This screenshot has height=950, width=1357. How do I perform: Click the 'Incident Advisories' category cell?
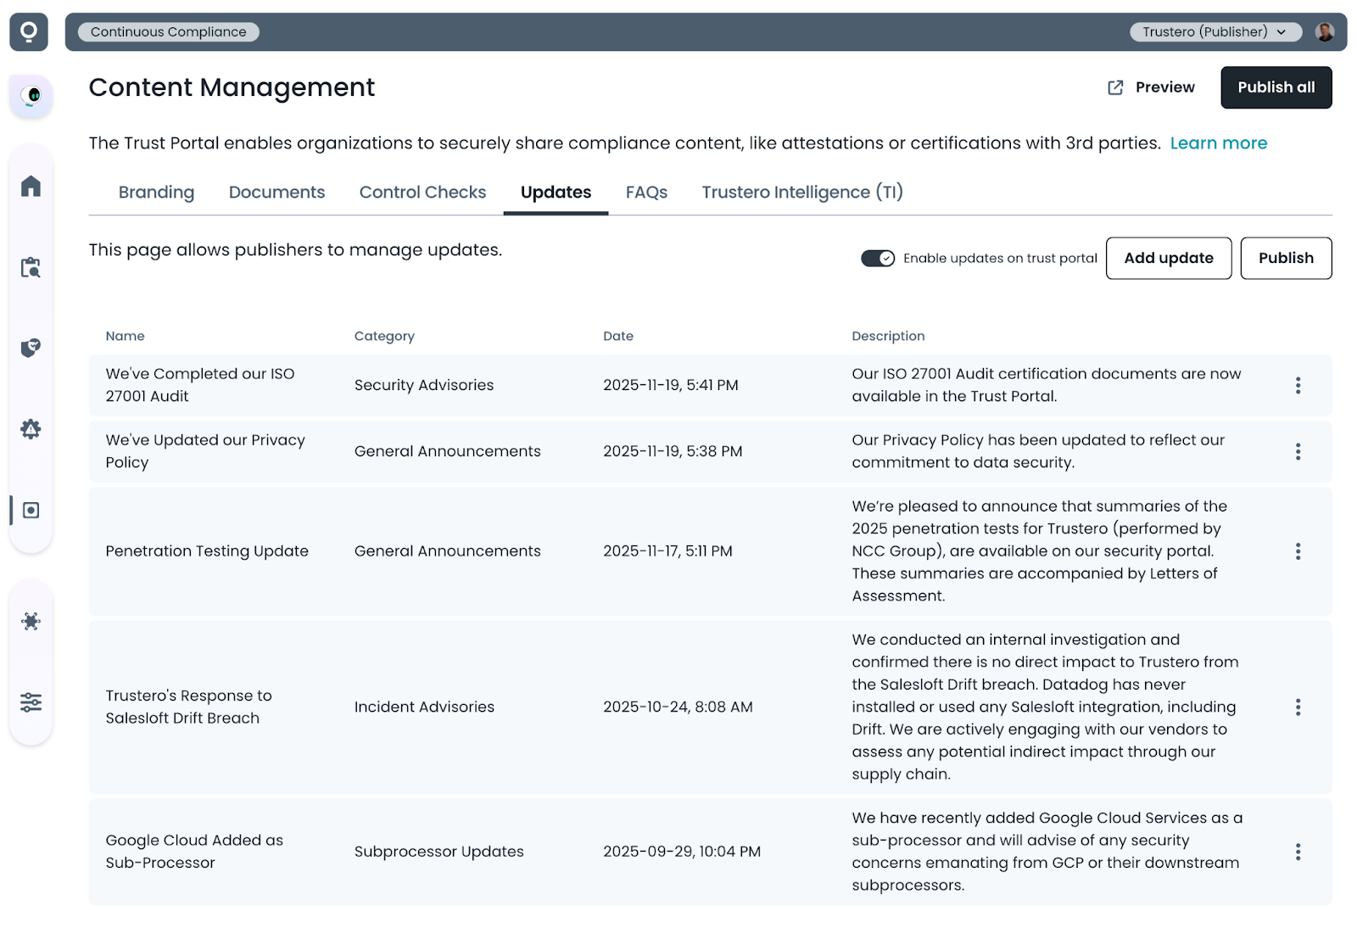coord(424,707)
